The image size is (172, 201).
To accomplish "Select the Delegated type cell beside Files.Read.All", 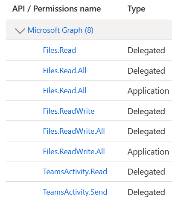I will tap(146, 71).
